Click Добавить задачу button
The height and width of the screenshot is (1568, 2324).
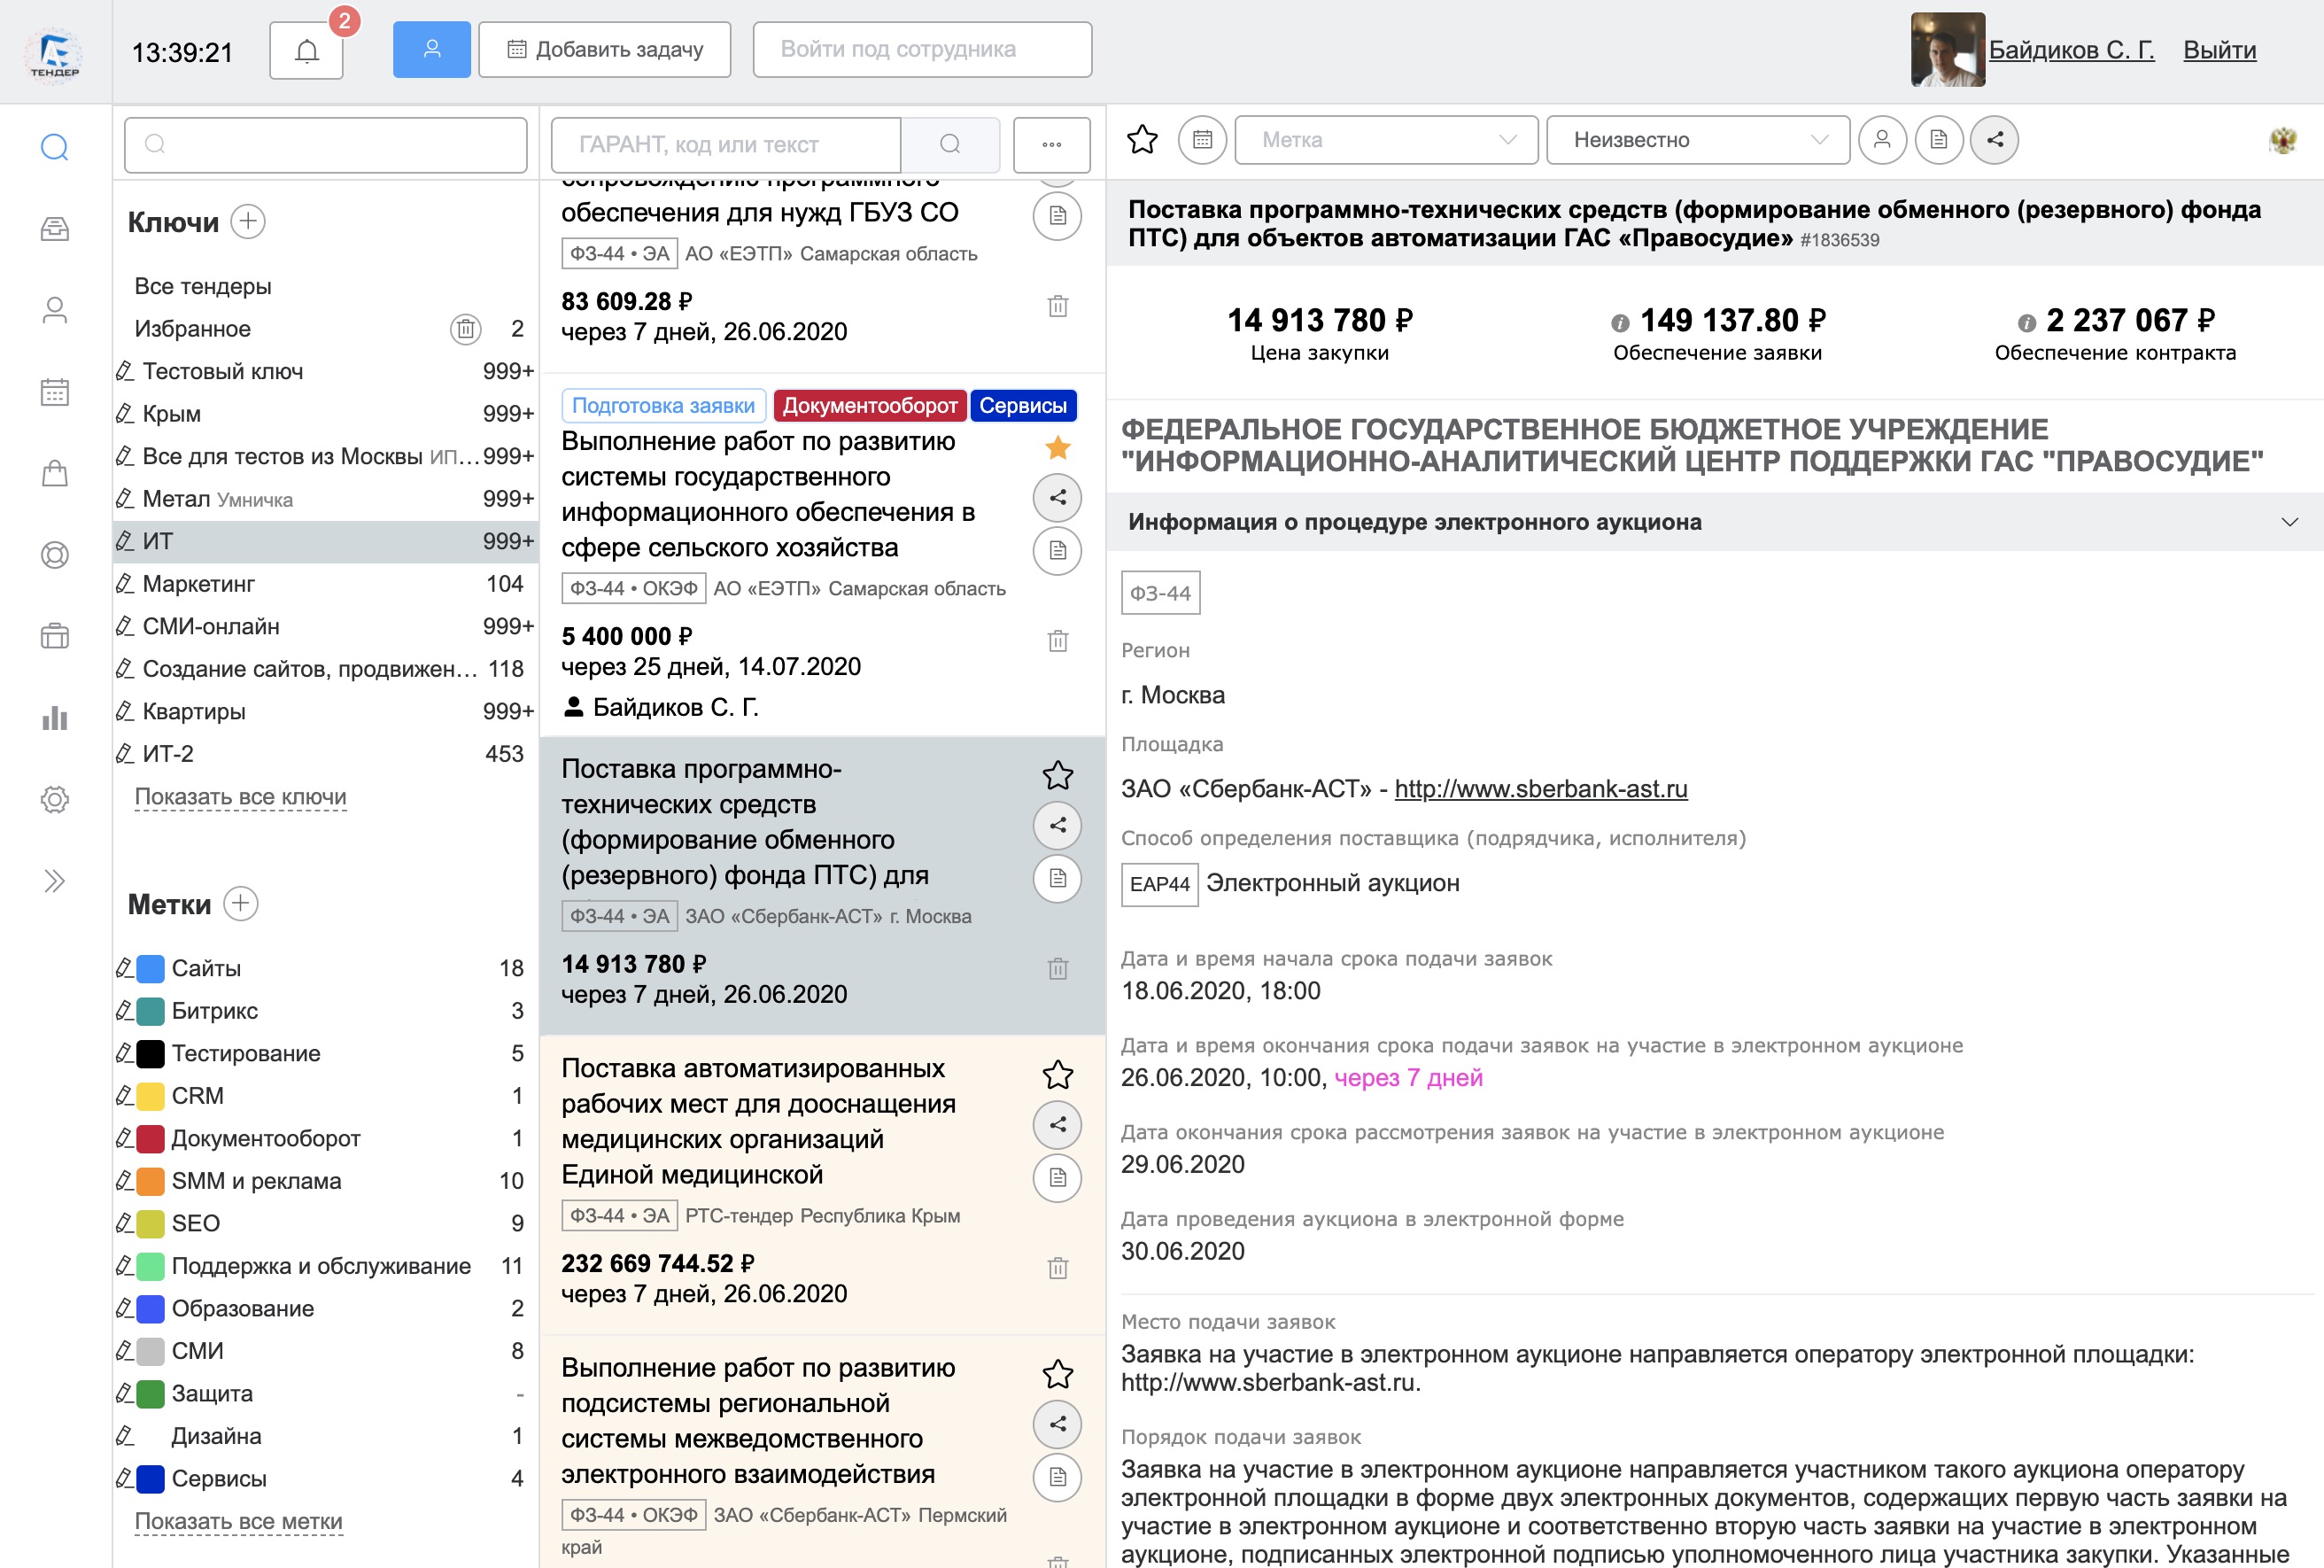[x=605, y=49]
